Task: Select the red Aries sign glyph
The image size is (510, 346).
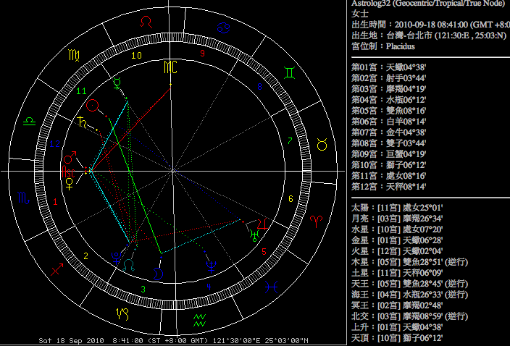Action: pyautogui.click(x=317, y=219)
